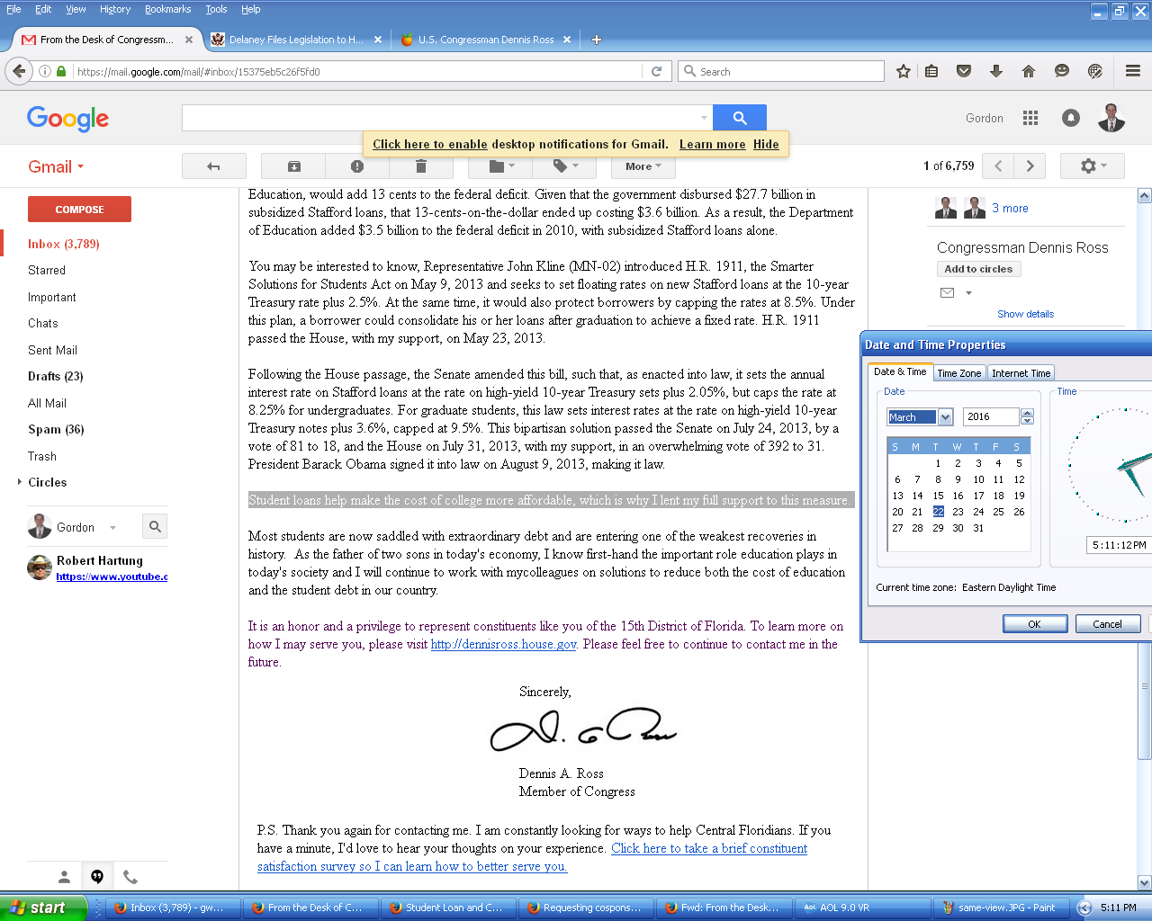Click the year 2016 field
The height and width of the screenshot is (921, 1152).
991,416
